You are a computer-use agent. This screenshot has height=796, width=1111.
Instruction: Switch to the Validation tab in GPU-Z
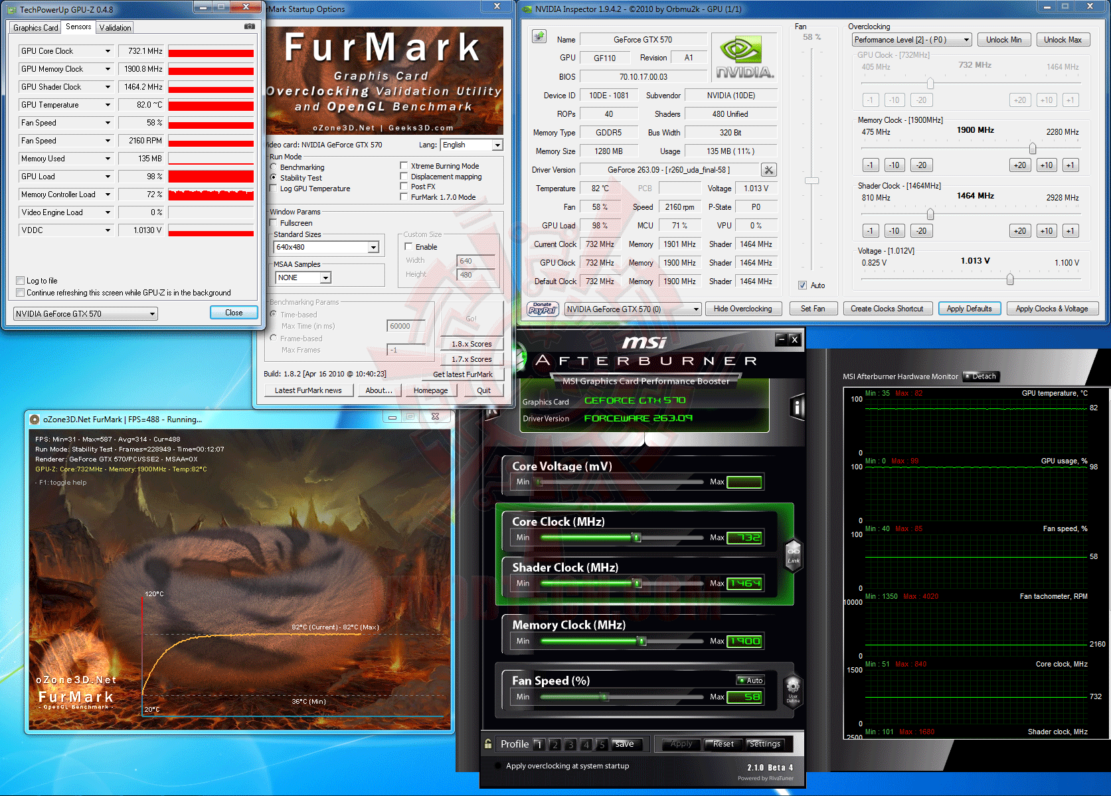[x=116, y=28]
